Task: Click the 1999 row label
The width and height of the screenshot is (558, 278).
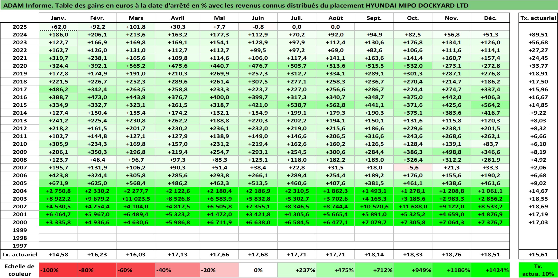Action: (20, 230)
